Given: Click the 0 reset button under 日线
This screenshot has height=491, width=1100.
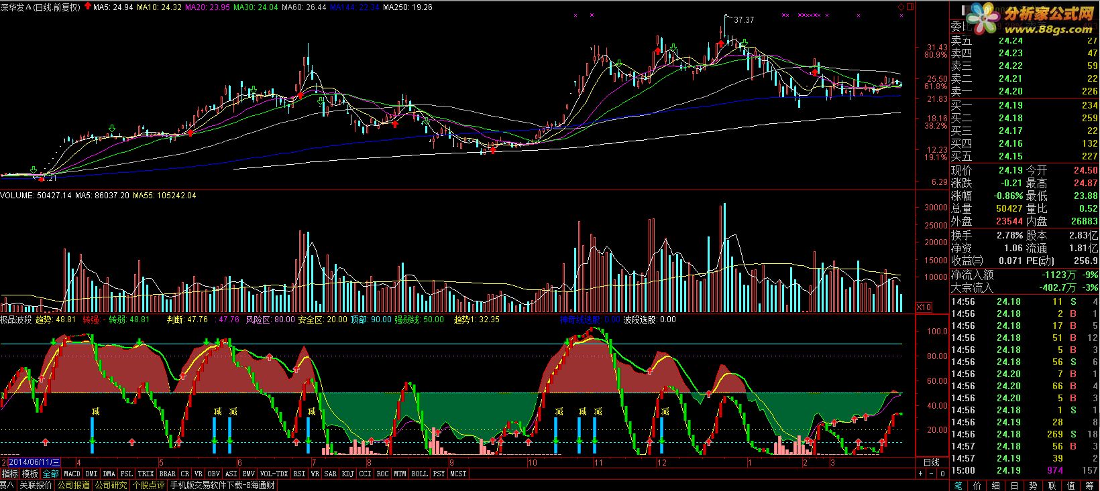Looking at the screenshot, I should coord(942,474).
